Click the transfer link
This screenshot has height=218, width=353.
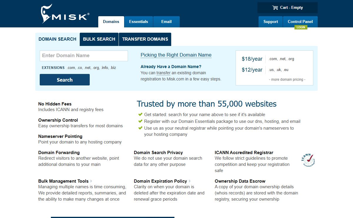point(164,73)
